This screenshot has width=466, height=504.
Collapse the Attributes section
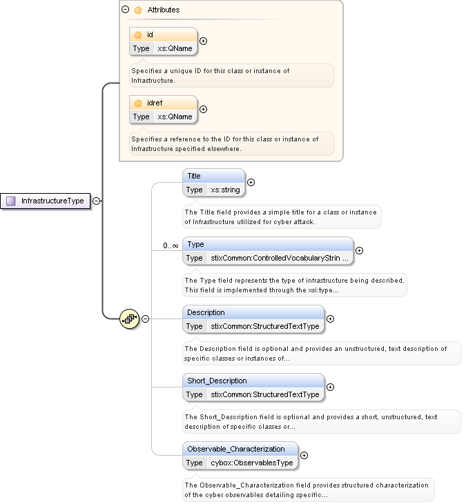tap(125, 10)
